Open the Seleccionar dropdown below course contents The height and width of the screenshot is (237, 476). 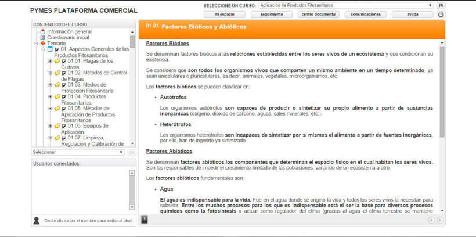pos(78,152)
